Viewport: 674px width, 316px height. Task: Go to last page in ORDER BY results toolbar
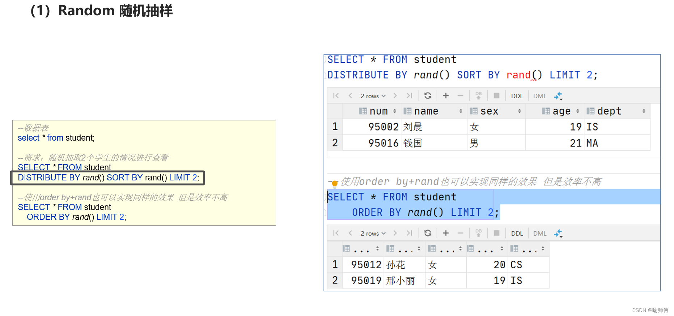point(409,233)
